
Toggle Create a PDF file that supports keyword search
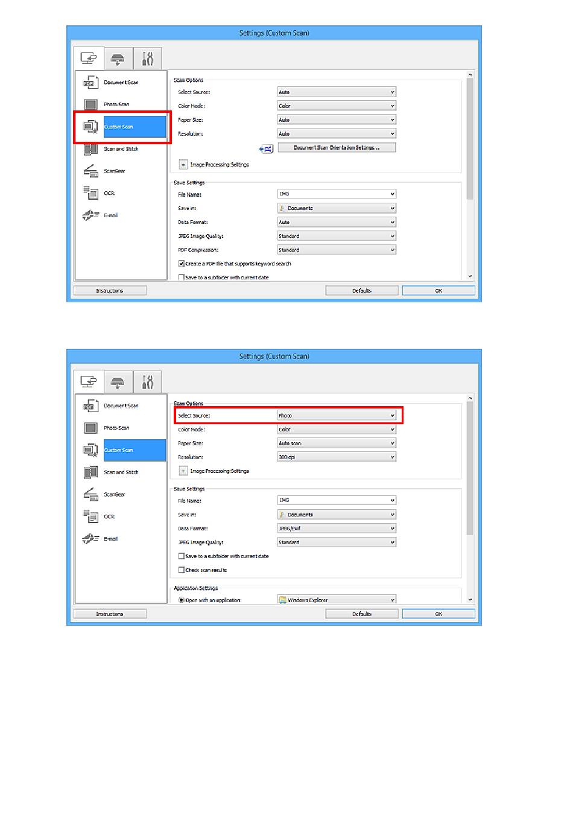pos(182,264)
